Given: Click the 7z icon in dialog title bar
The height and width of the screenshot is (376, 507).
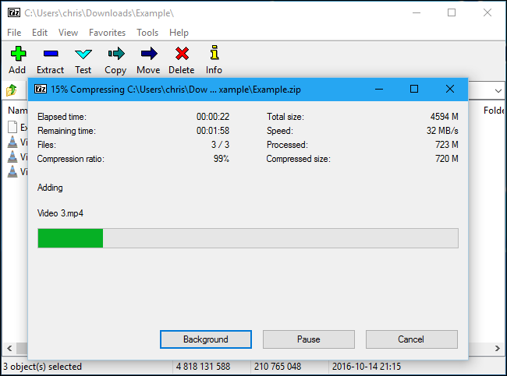Looking at the screenshot, I should click(41, 89).
